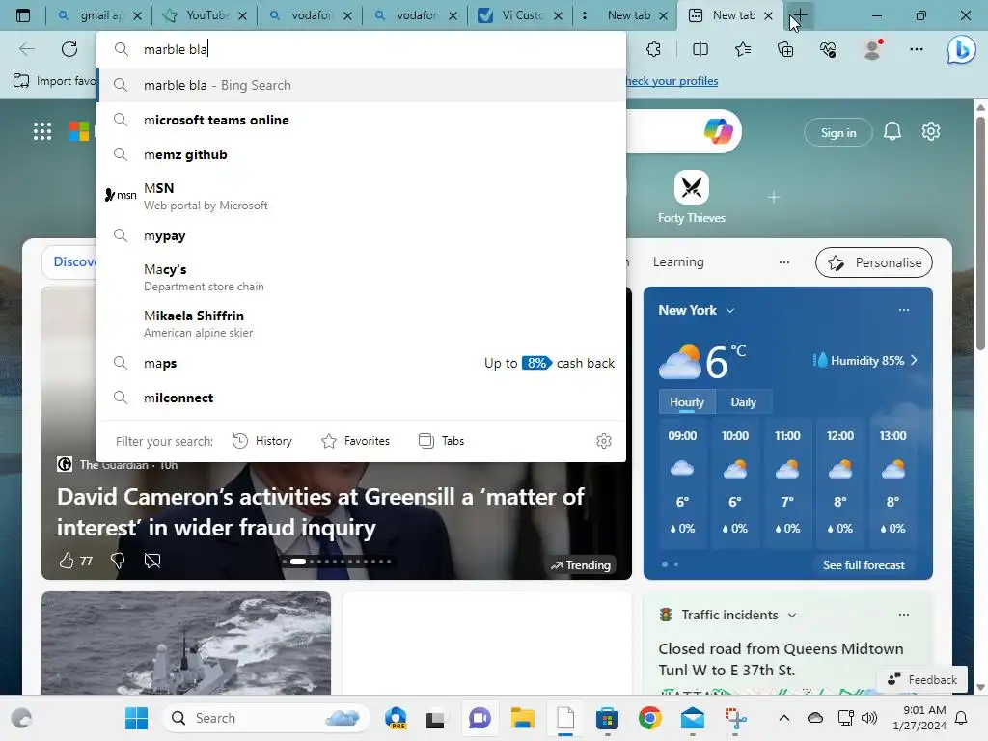Filter search by Favorites
This screenshot has width=988, height=741.
pos(355,440)
